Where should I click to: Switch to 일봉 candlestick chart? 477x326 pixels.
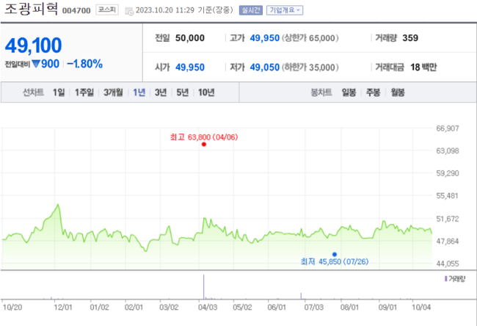(x=349, y=93)
